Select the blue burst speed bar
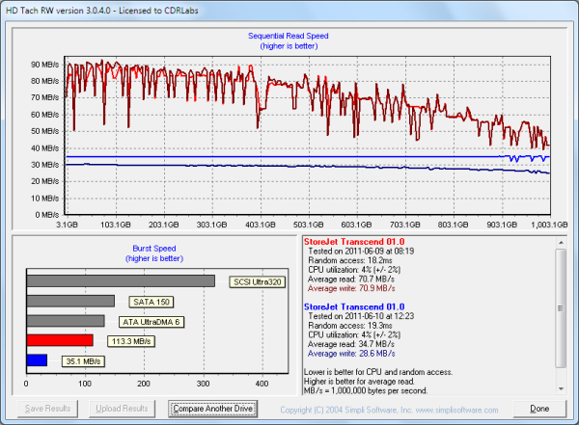The height and width of the screenshot is (425, 579). [37, 360]
